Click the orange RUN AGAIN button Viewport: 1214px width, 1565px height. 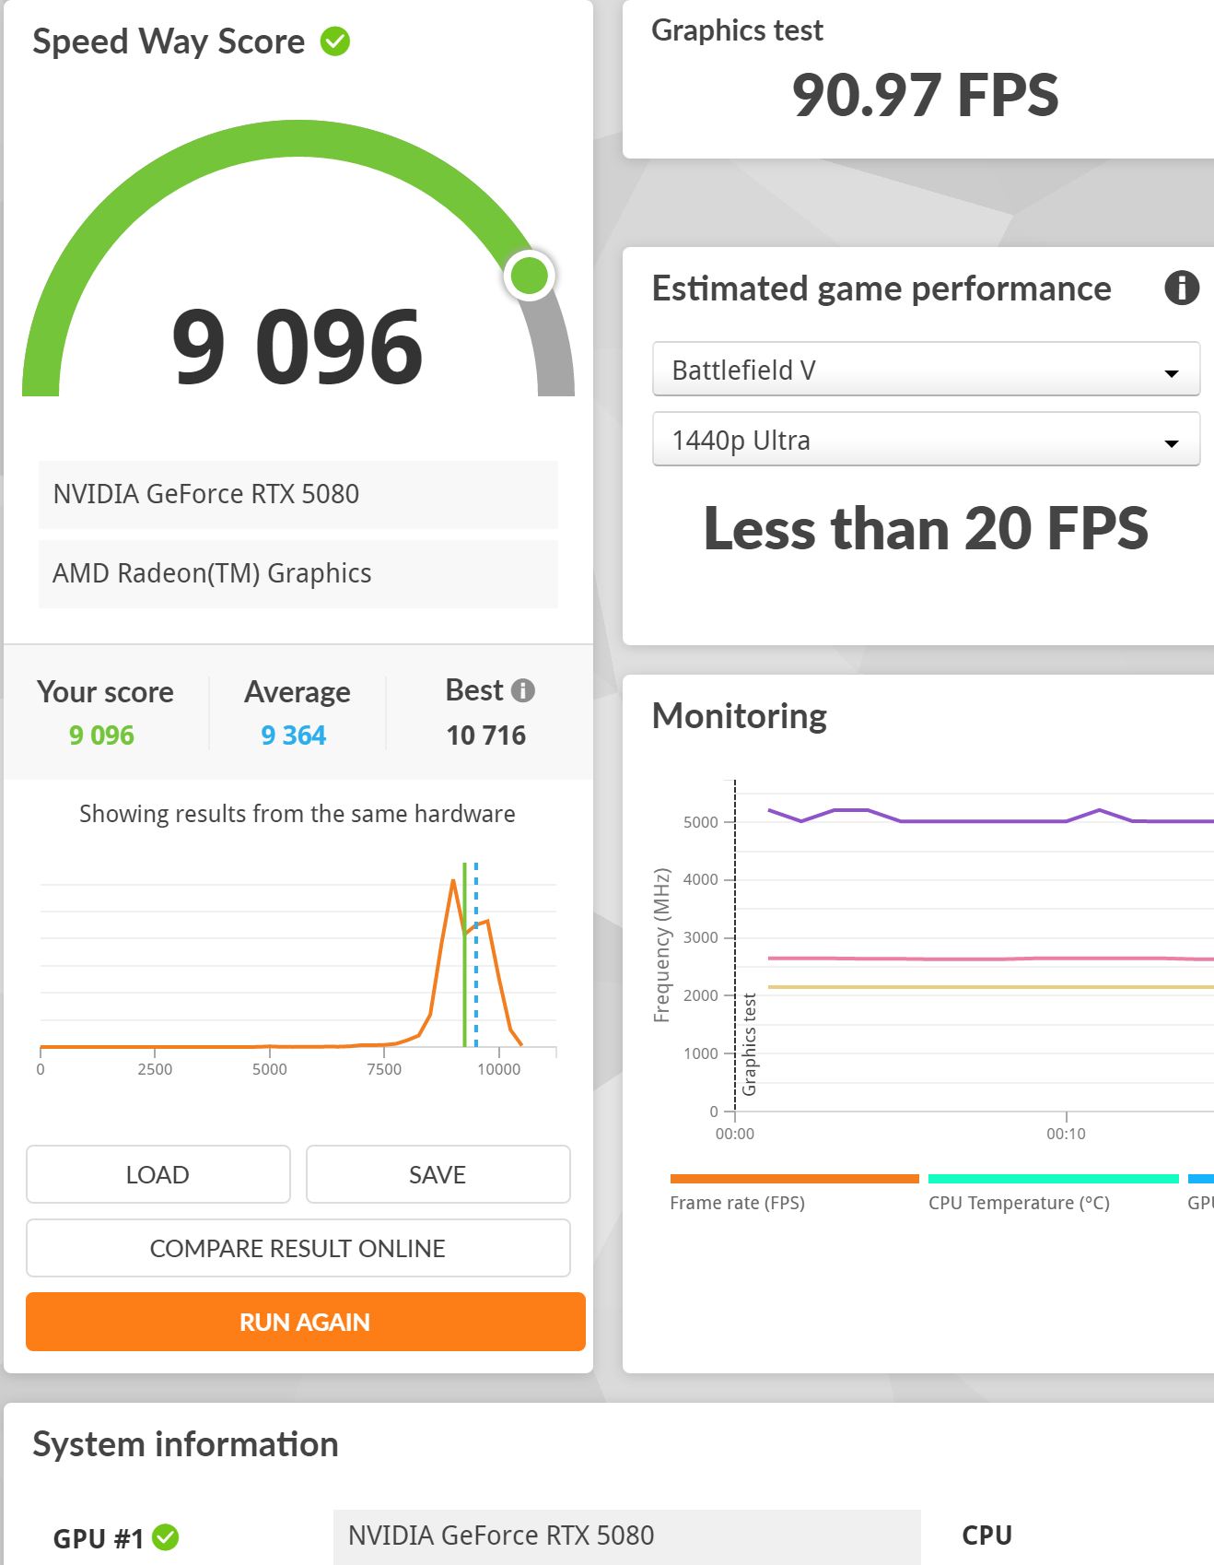coord(306,1322)
